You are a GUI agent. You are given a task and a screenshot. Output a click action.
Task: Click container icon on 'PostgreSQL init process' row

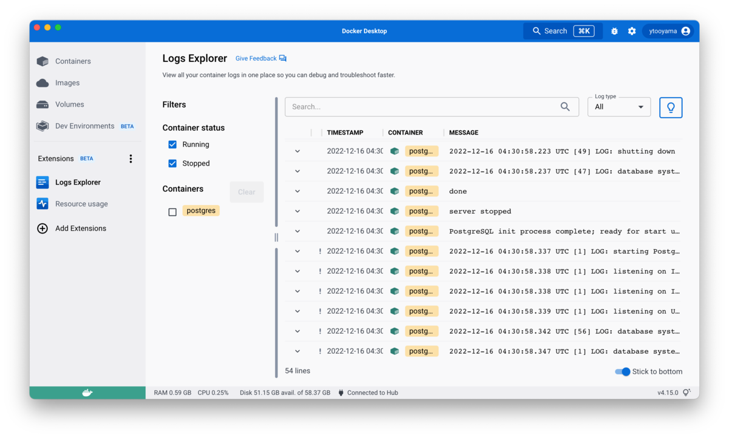click(x=394, y=231)
